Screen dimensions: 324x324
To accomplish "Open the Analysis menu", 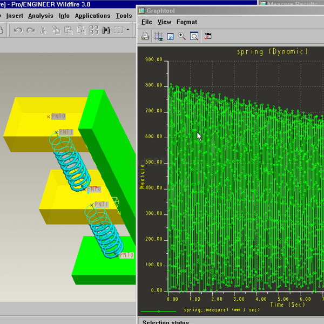I will tap(40, 16).
